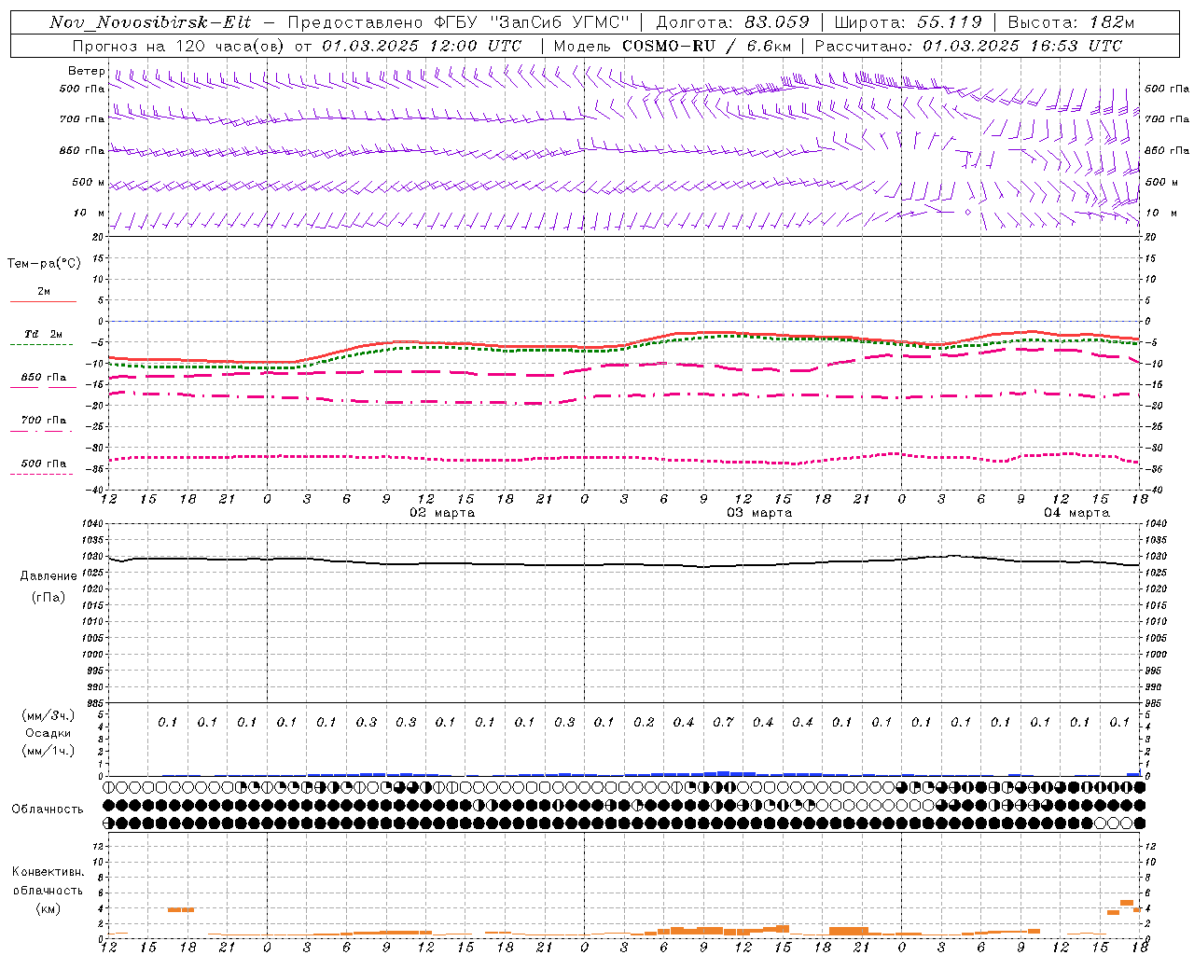Click the precipitation value "0.7"
The height and width of the screenshot is (955, 1194).
723,722
